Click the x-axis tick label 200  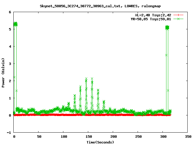(114, 137)
